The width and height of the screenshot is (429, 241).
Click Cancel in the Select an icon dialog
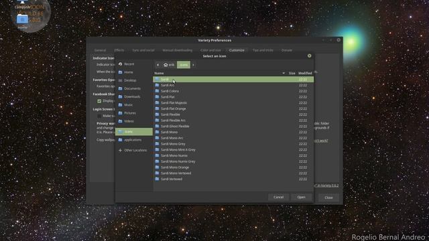click(279, 197)
